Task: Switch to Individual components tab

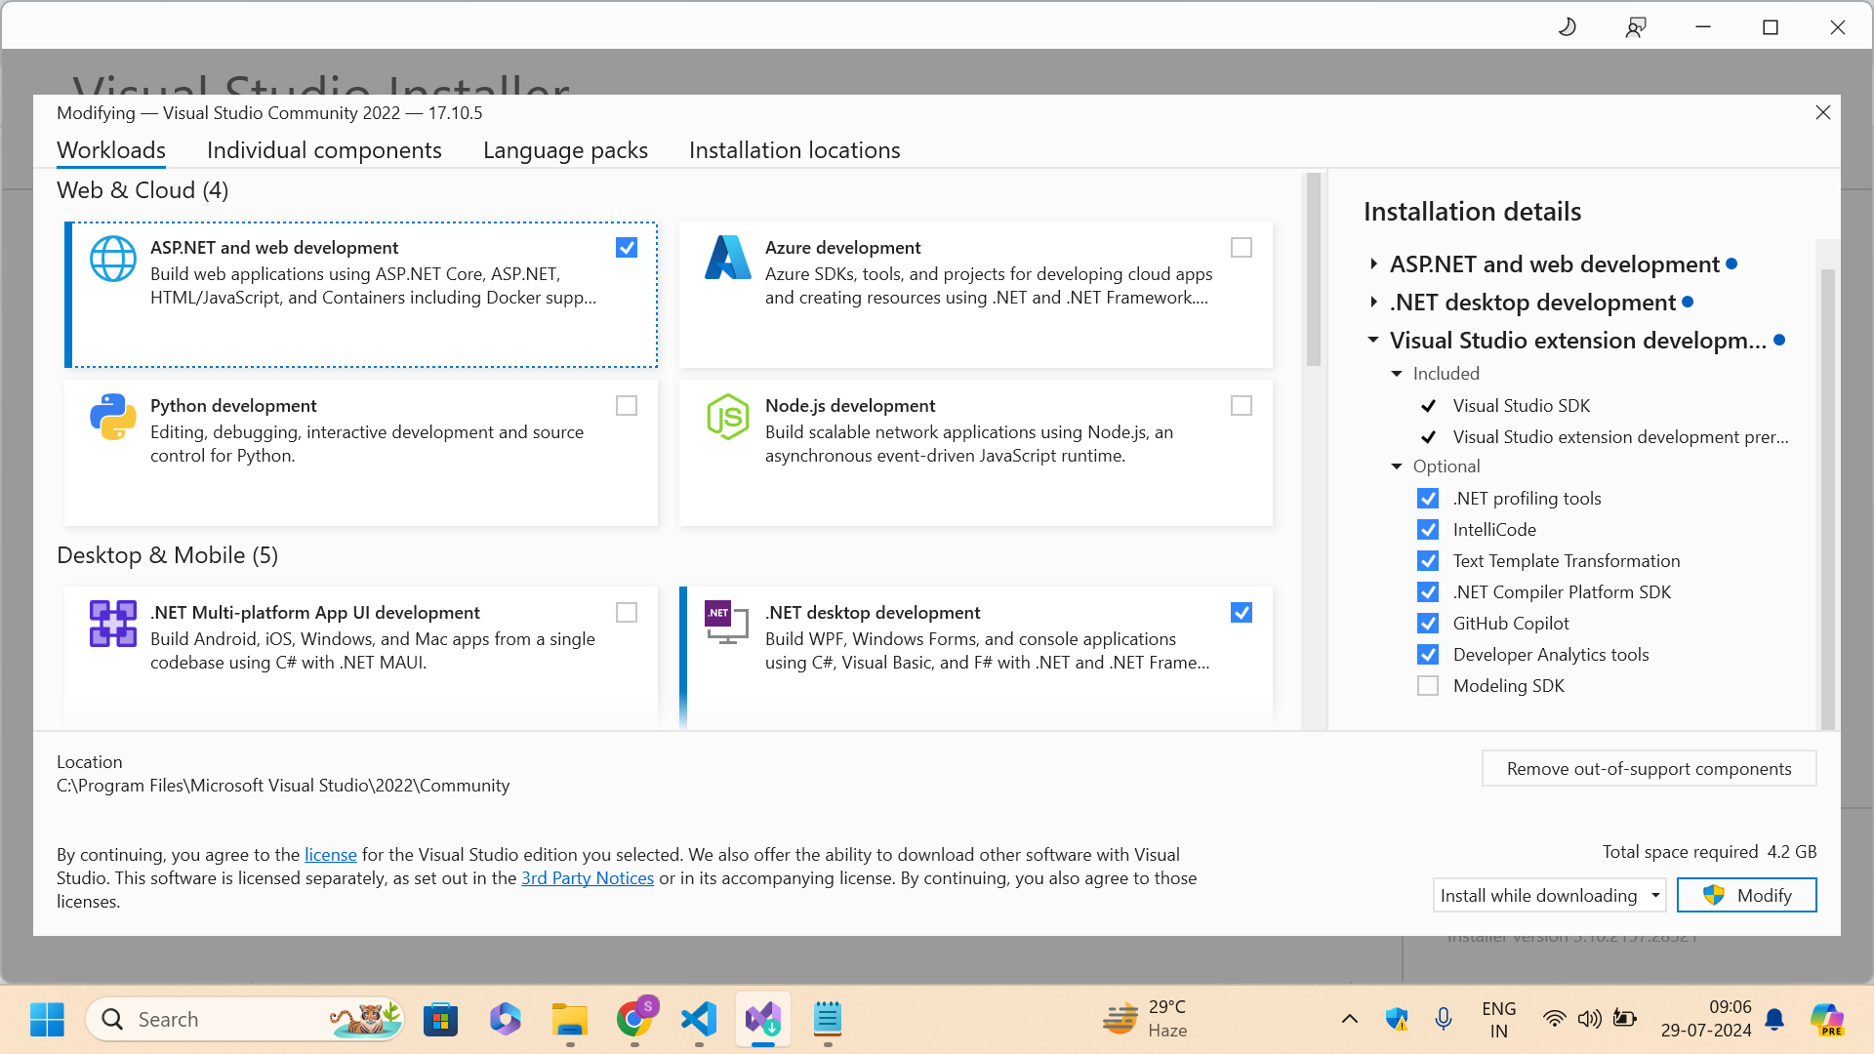Action: 324,150
